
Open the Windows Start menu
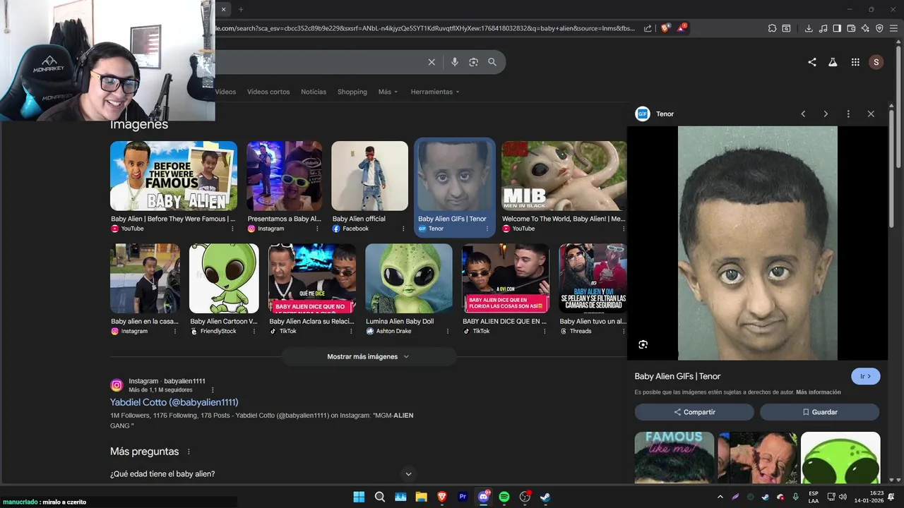point(359,497)
